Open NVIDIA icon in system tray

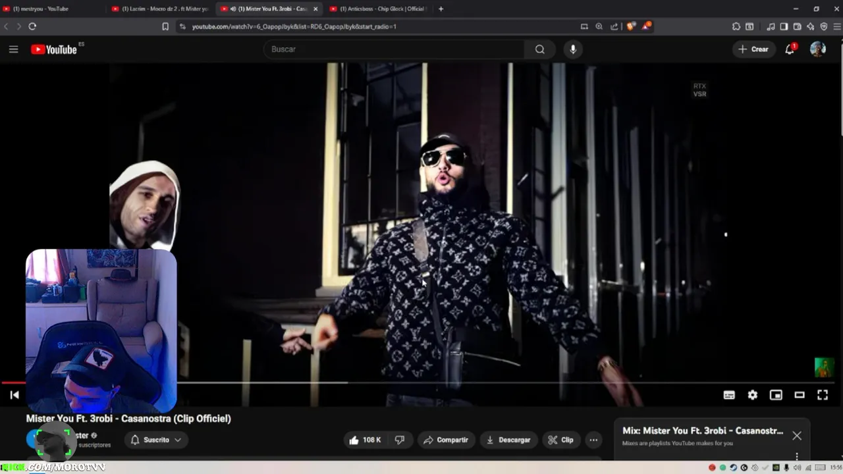[x=776, y=467]
